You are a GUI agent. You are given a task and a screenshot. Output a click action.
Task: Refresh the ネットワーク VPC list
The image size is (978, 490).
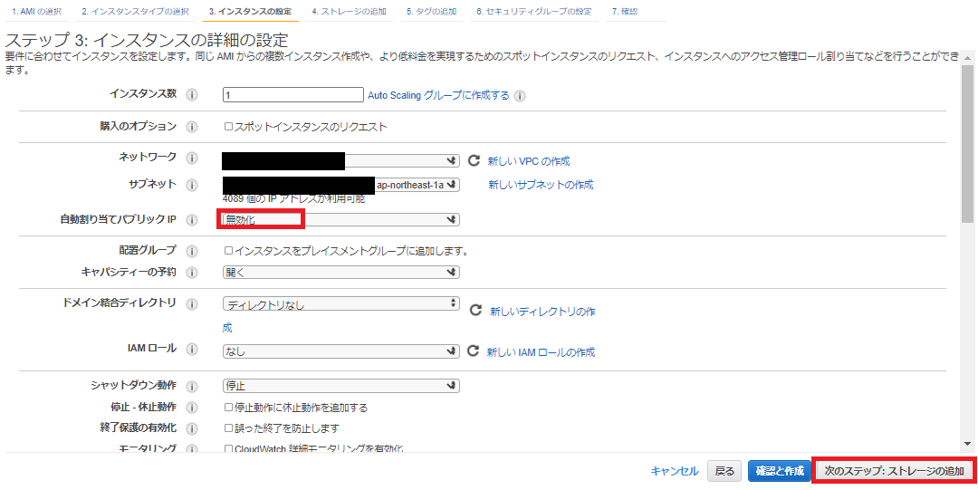[474, 160]
